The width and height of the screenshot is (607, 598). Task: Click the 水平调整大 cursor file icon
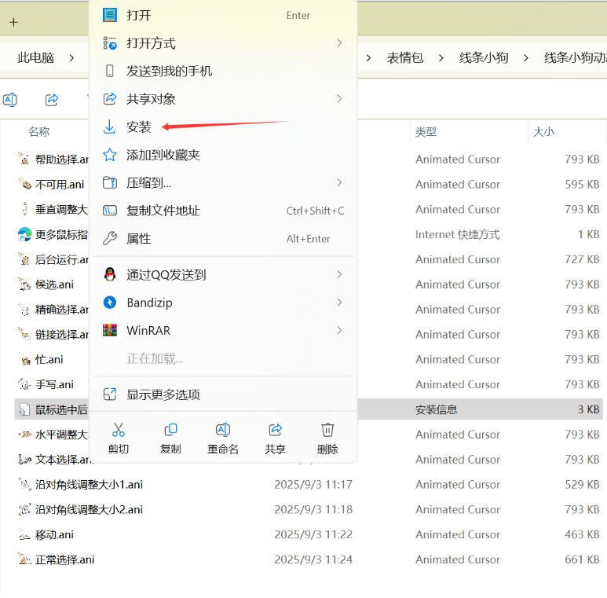tap(24, 435)
